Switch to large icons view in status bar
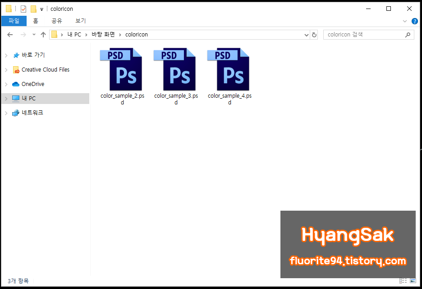422x289 pixels. tap(413, 281)
